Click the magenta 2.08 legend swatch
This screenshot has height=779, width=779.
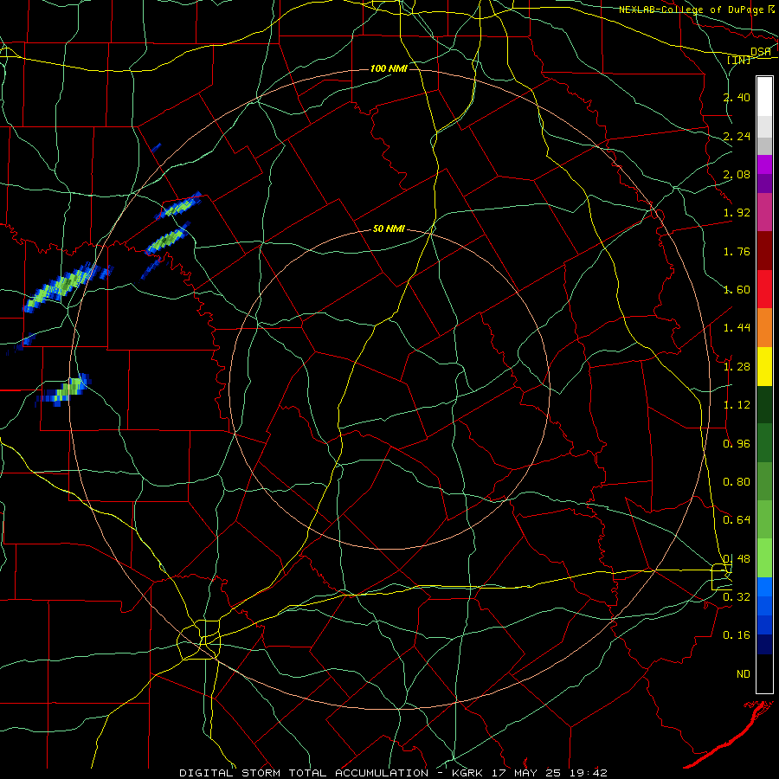(764, 164)
